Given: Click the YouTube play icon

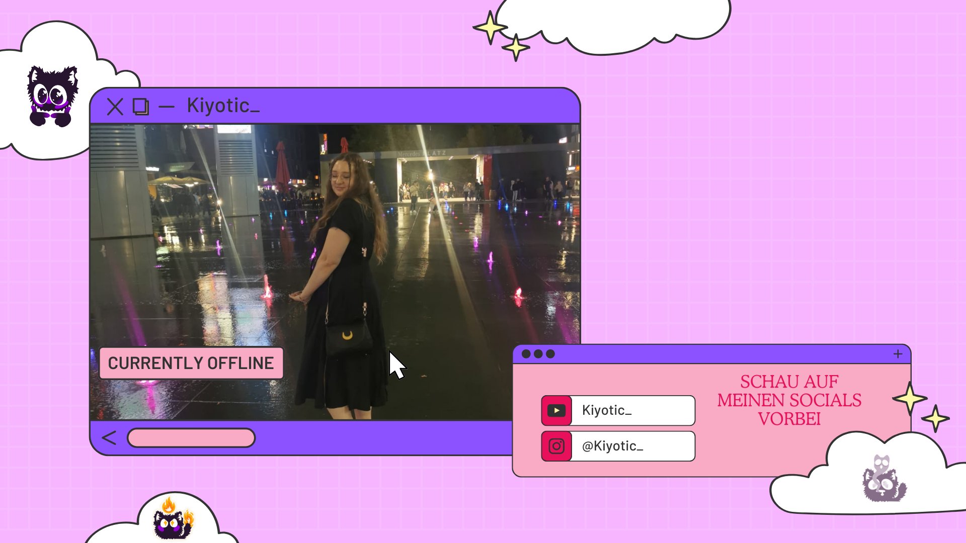Looking at the screenshot, I should (556, 411).
